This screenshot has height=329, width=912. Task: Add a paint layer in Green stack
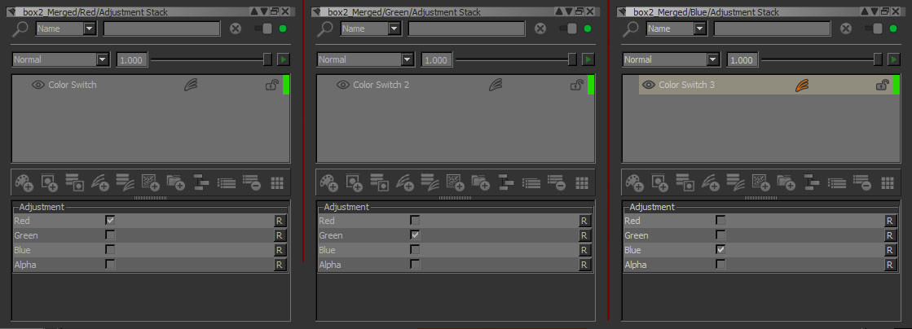coord(329,183)
